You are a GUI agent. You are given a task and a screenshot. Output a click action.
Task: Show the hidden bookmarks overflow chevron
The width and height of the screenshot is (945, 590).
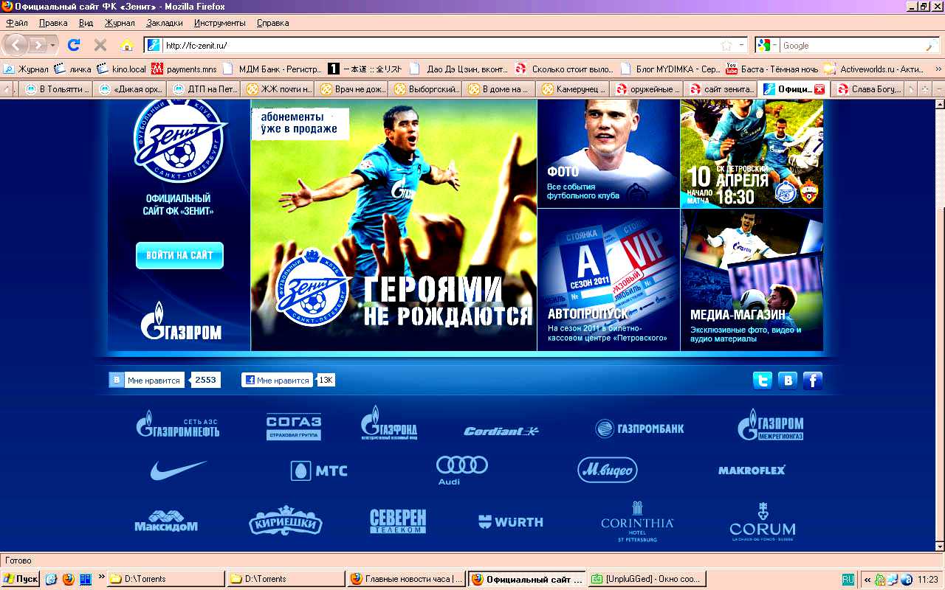coord(938,69)
